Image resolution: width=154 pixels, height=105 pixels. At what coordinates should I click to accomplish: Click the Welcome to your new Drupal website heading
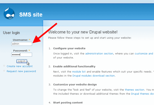[83, 32]
